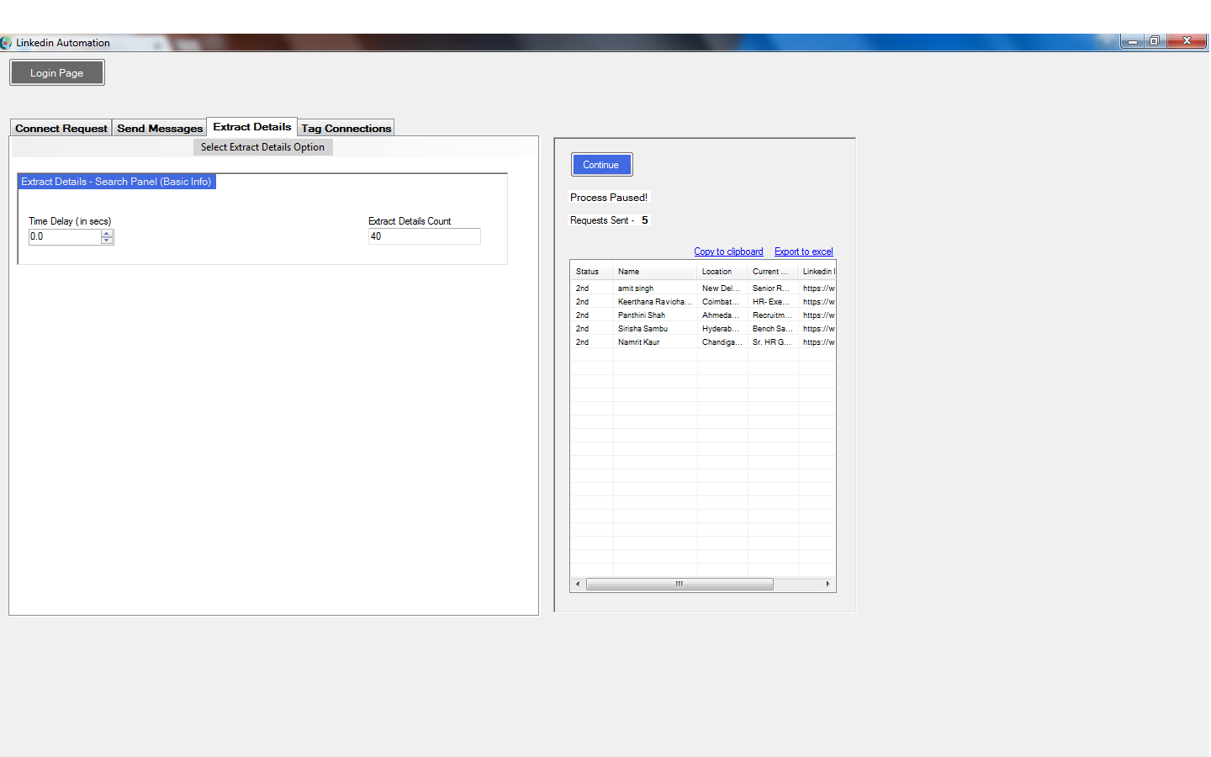This screenshot has height=757, width=1211.
Task: Click the Requests Sent count value 5
Action: click(x=645, y=220)
